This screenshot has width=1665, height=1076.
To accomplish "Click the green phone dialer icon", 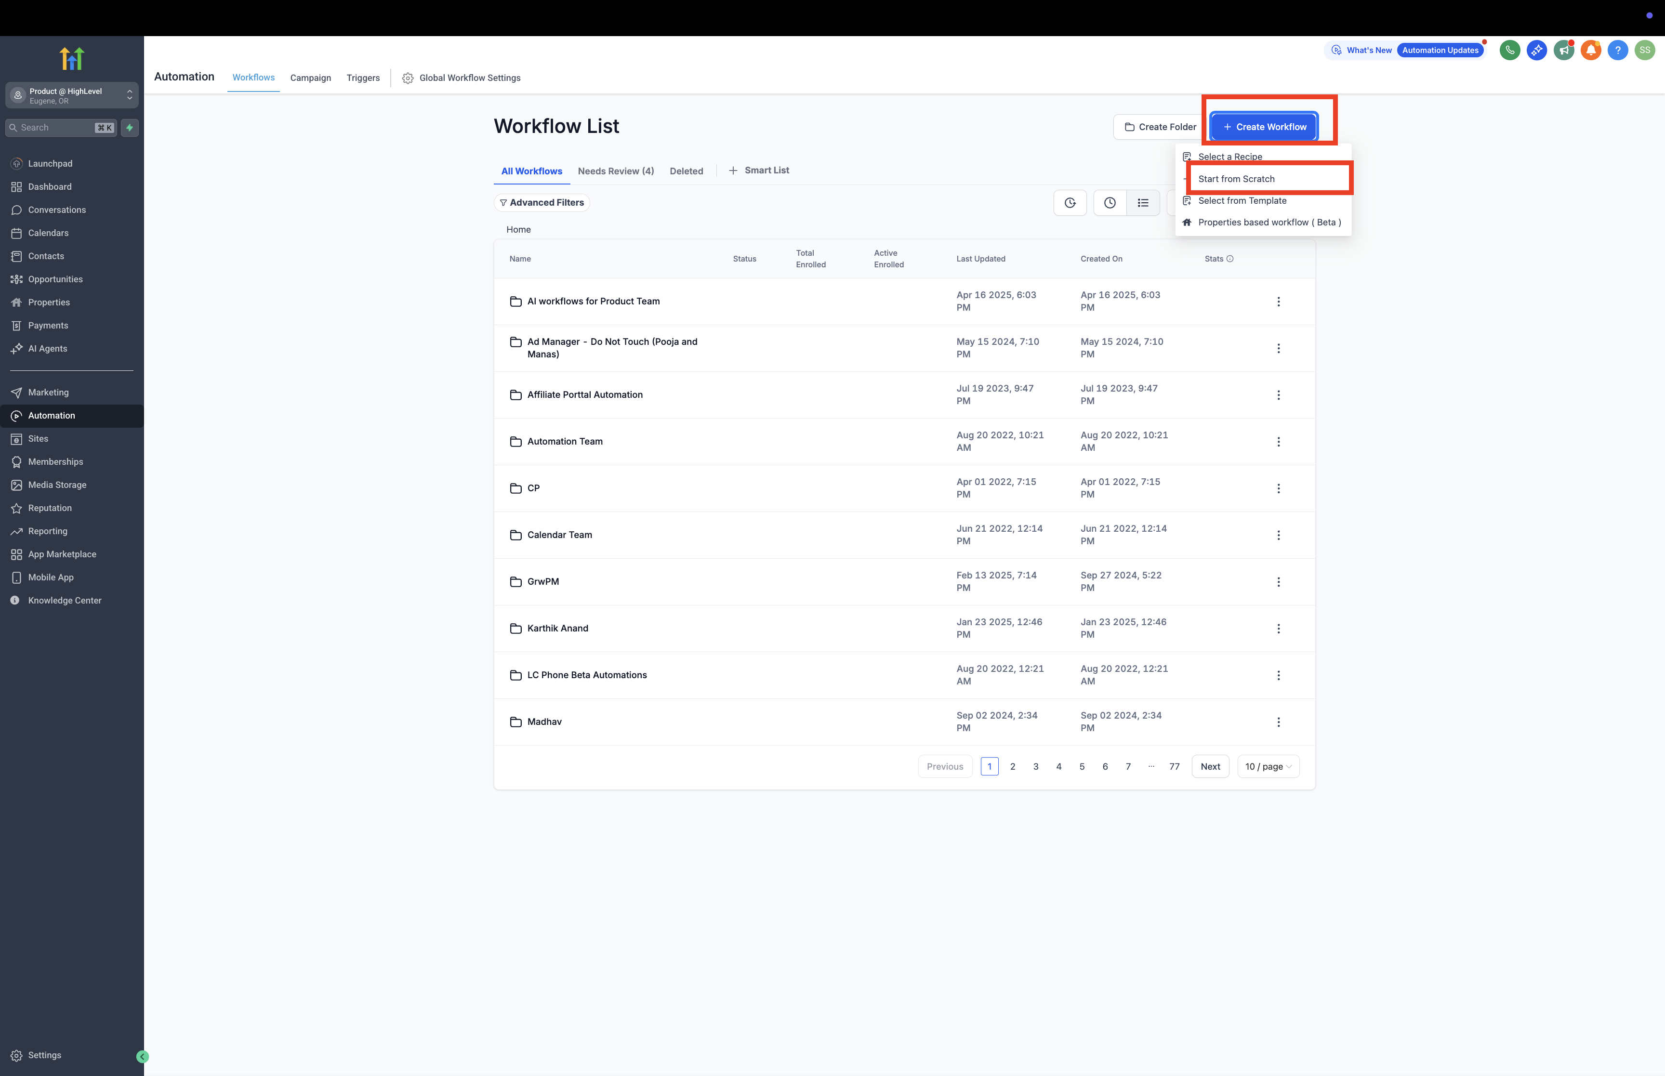I will (x=1509, y=50).
